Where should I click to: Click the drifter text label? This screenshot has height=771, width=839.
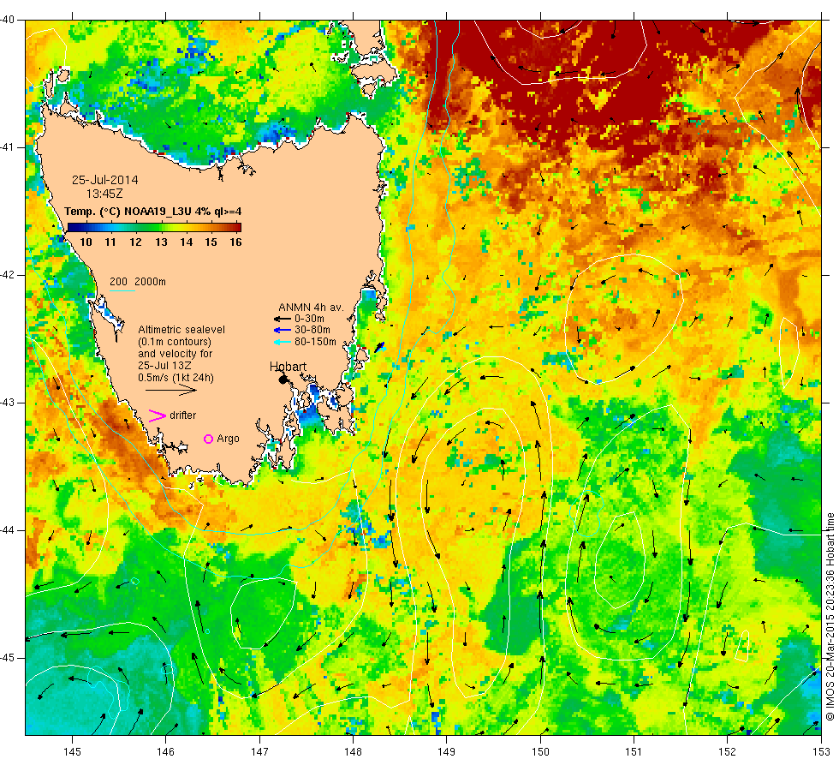pos(183,415)
